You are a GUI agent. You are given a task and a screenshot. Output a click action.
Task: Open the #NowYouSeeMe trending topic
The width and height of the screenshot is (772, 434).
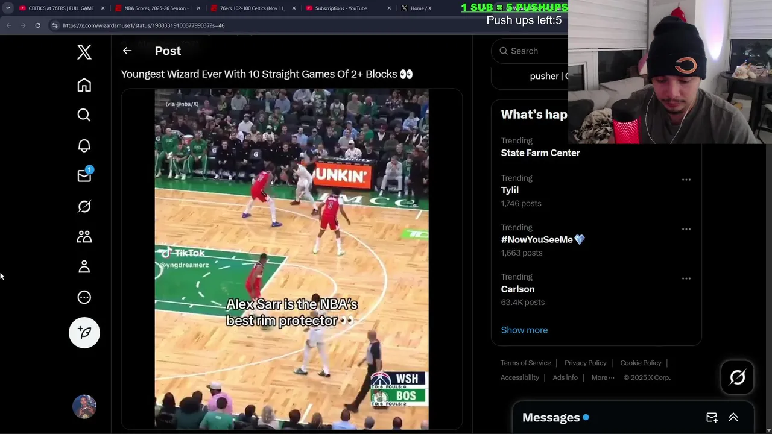point(543,239)
